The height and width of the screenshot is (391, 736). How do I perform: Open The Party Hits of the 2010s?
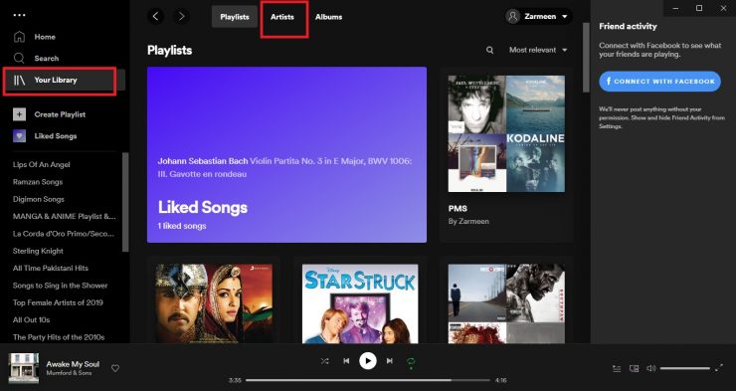click(x=59, y=337)
